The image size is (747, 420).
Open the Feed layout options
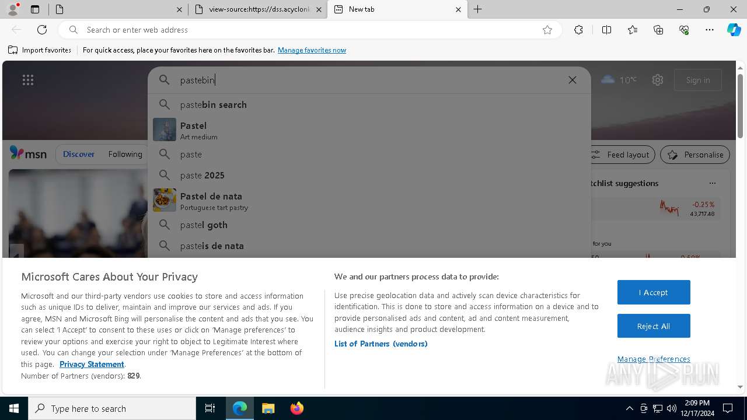620,155
